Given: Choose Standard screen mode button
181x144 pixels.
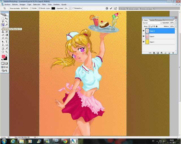Looking at the screenshot, I should [x=2, y=67].
